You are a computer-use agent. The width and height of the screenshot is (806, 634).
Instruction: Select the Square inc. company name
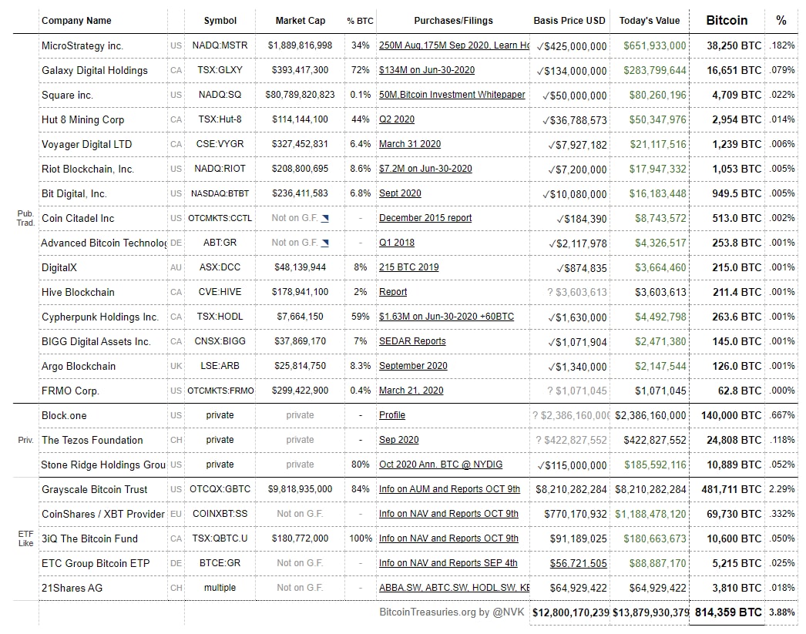pos(67,95)
